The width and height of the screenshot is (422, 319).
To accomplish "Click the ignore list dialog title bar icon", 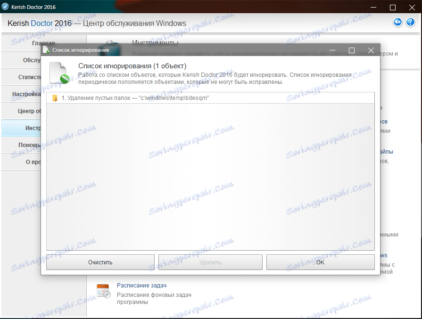I will (x=46, y=50).
